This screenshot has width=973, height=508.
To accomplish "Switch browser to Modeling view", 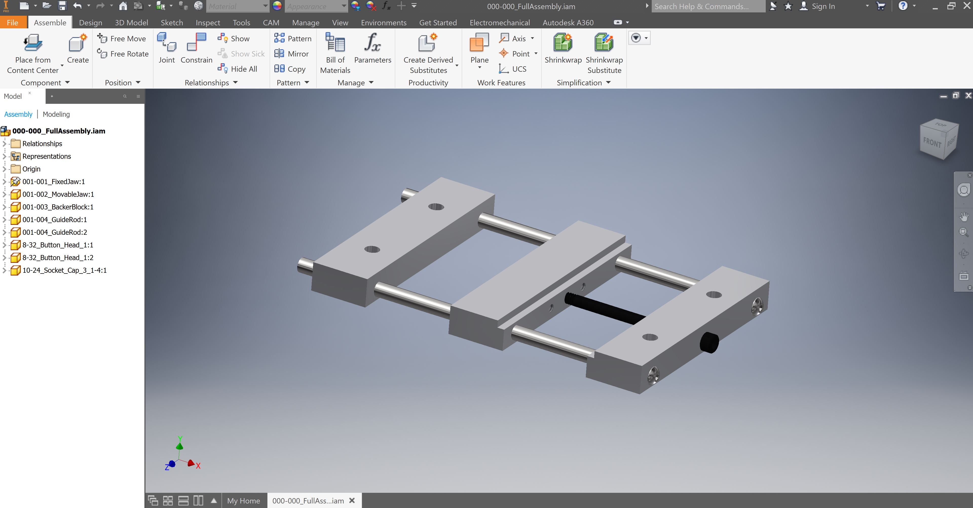I will tap(56, 114).
